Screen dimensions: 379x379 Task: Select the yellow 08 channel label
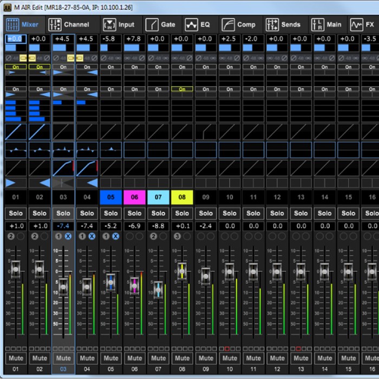pos(182,197)
